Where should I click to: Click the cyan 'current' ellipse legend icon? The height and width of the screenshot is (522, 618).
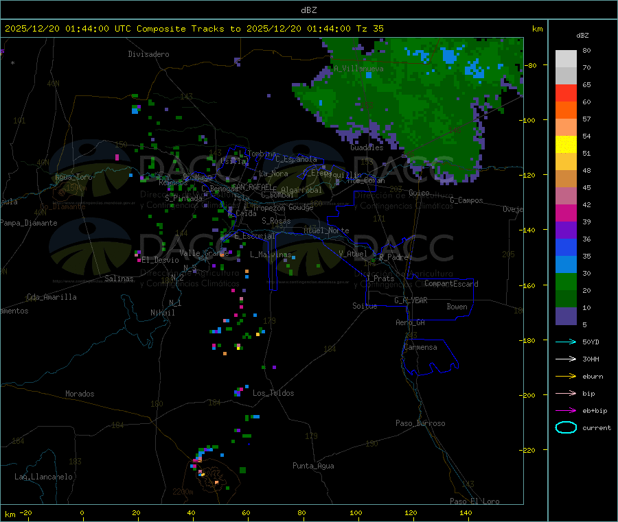coord(566,427)
